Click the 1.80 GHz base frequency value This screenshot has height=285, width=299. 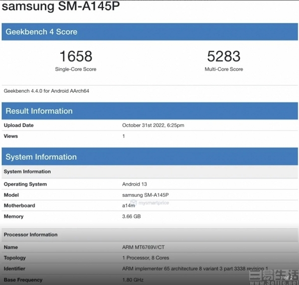(133, 280)
